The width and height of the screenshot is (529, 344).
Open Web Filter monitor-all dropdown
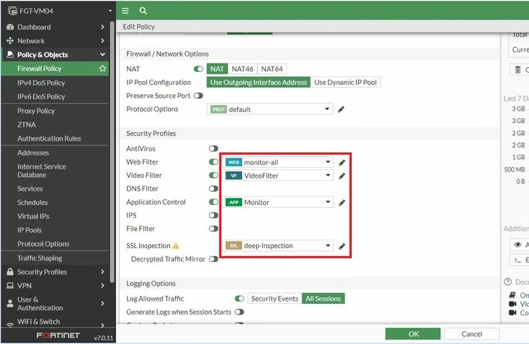pyautogui.click(x=278, y=162)
